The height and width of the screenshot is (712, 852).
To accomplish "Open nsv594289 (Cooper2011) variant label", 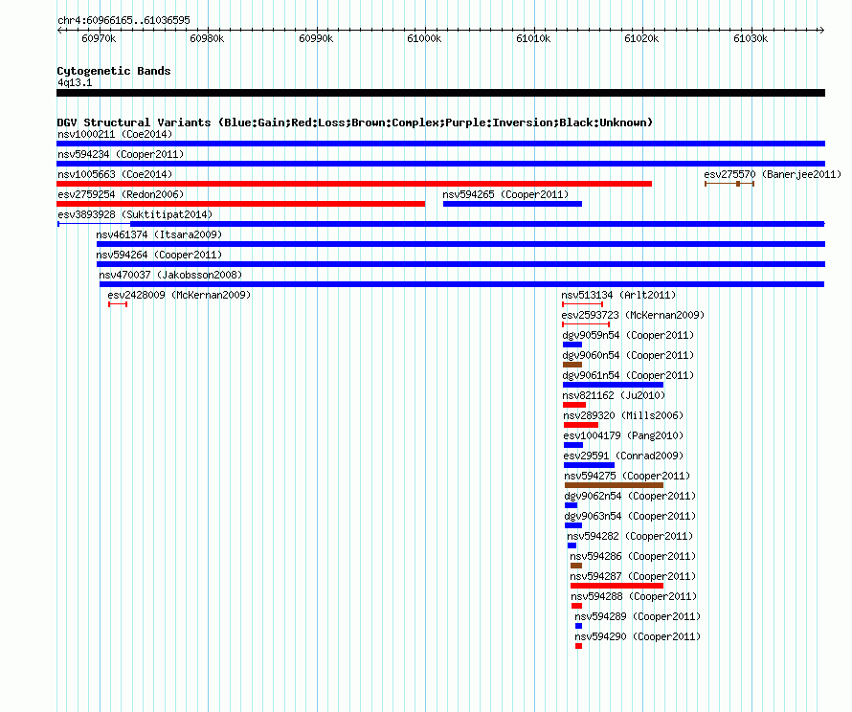I will 638,616.
